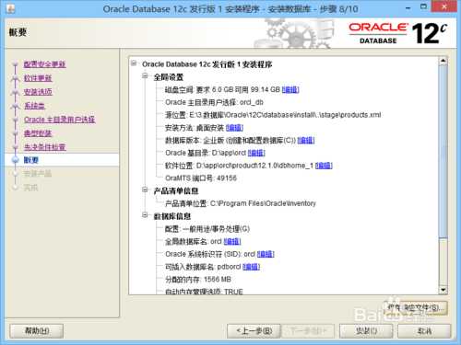
Task: Collapse the root Oracle Database 12c tree node
Action: pos(134,63)
